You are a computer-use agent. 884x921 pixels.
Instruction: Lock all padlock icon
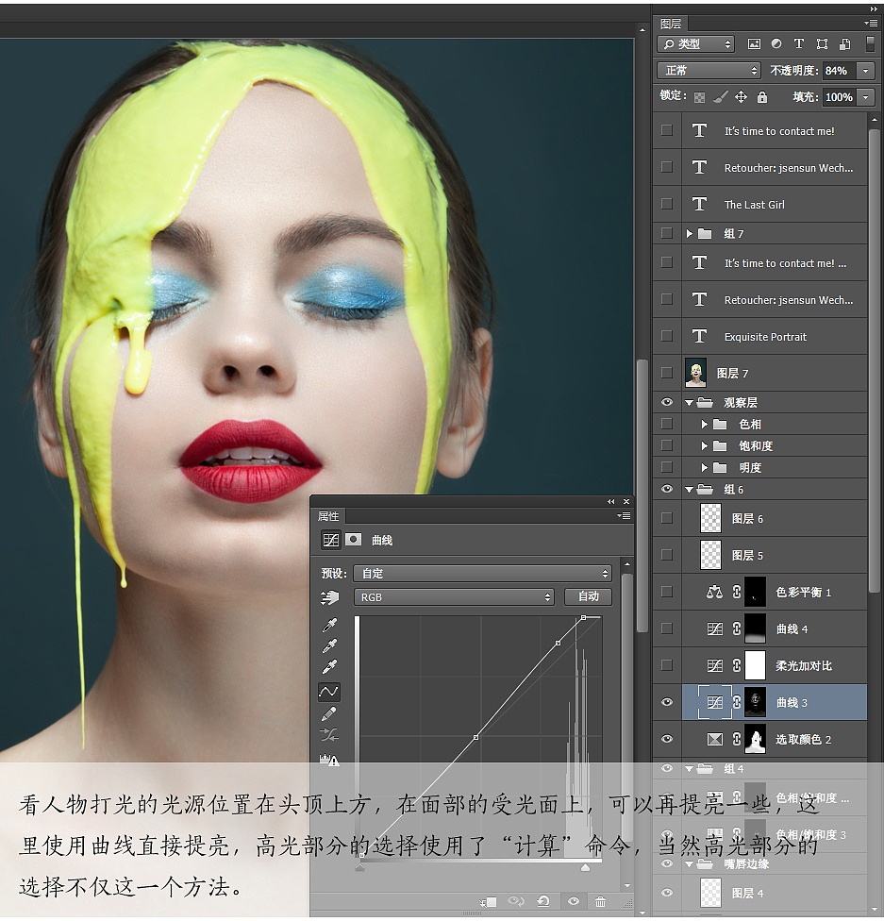click(x=762, y=97)
